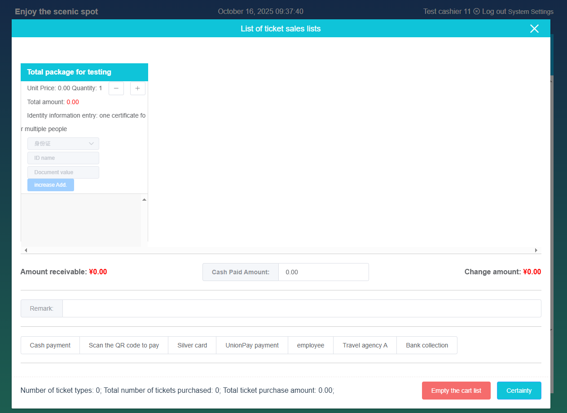Screen dimensions: 567x413
Task: Choose Travel agency A payment
Action: pos(365,345)
